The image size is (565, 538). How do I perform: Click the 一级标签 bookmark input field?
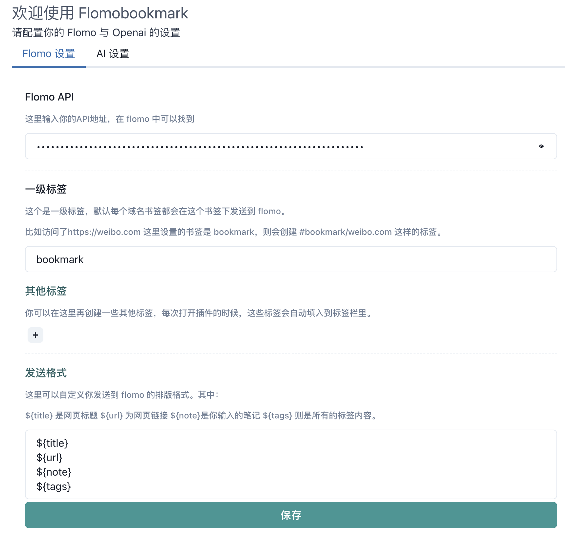point(291,259)
